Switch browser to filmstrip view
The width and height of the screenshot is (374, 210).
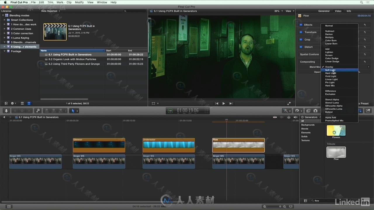[22, 104]
